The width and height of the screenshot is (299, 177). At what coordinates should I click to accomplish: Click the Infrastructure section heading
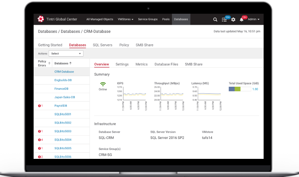point(105,124)
